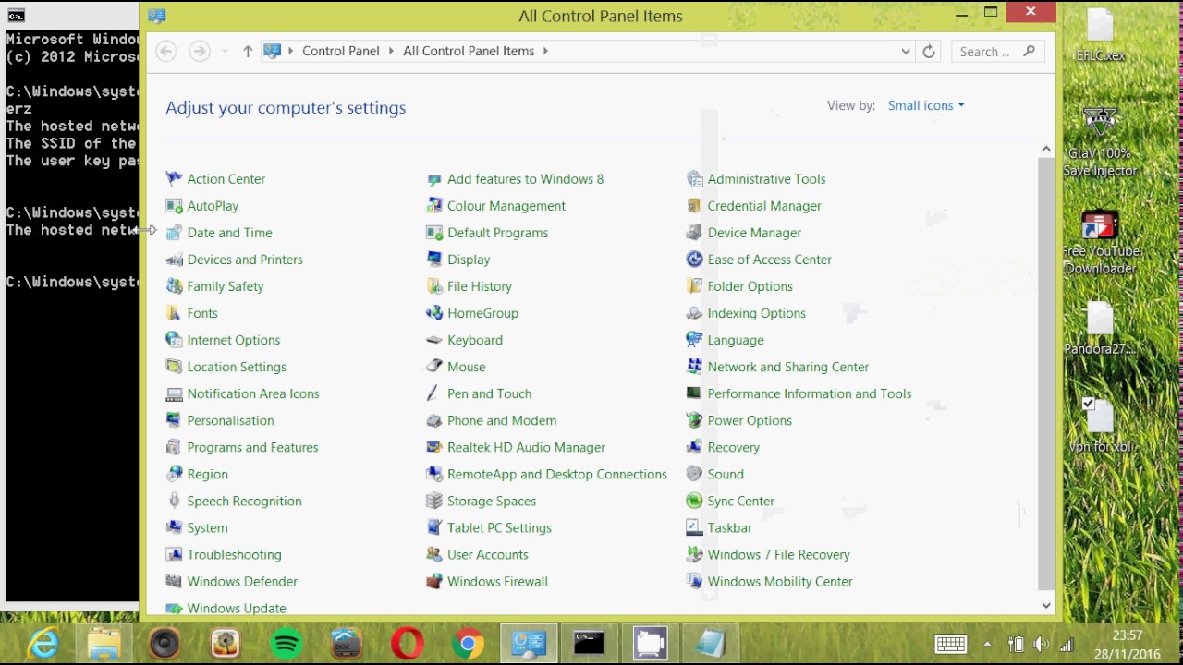Click the Sound speaker icon
The image size is (1183, 665).
[694, 474]
